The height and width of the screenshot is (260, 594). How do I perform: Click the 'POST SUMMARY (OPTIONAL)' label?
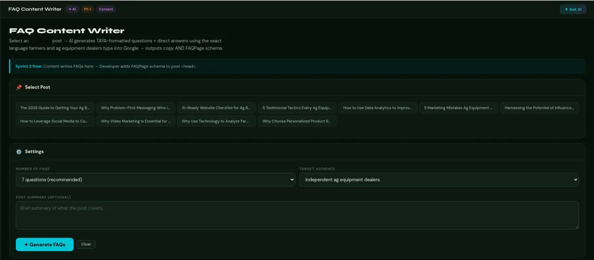[x=43, y=197]
